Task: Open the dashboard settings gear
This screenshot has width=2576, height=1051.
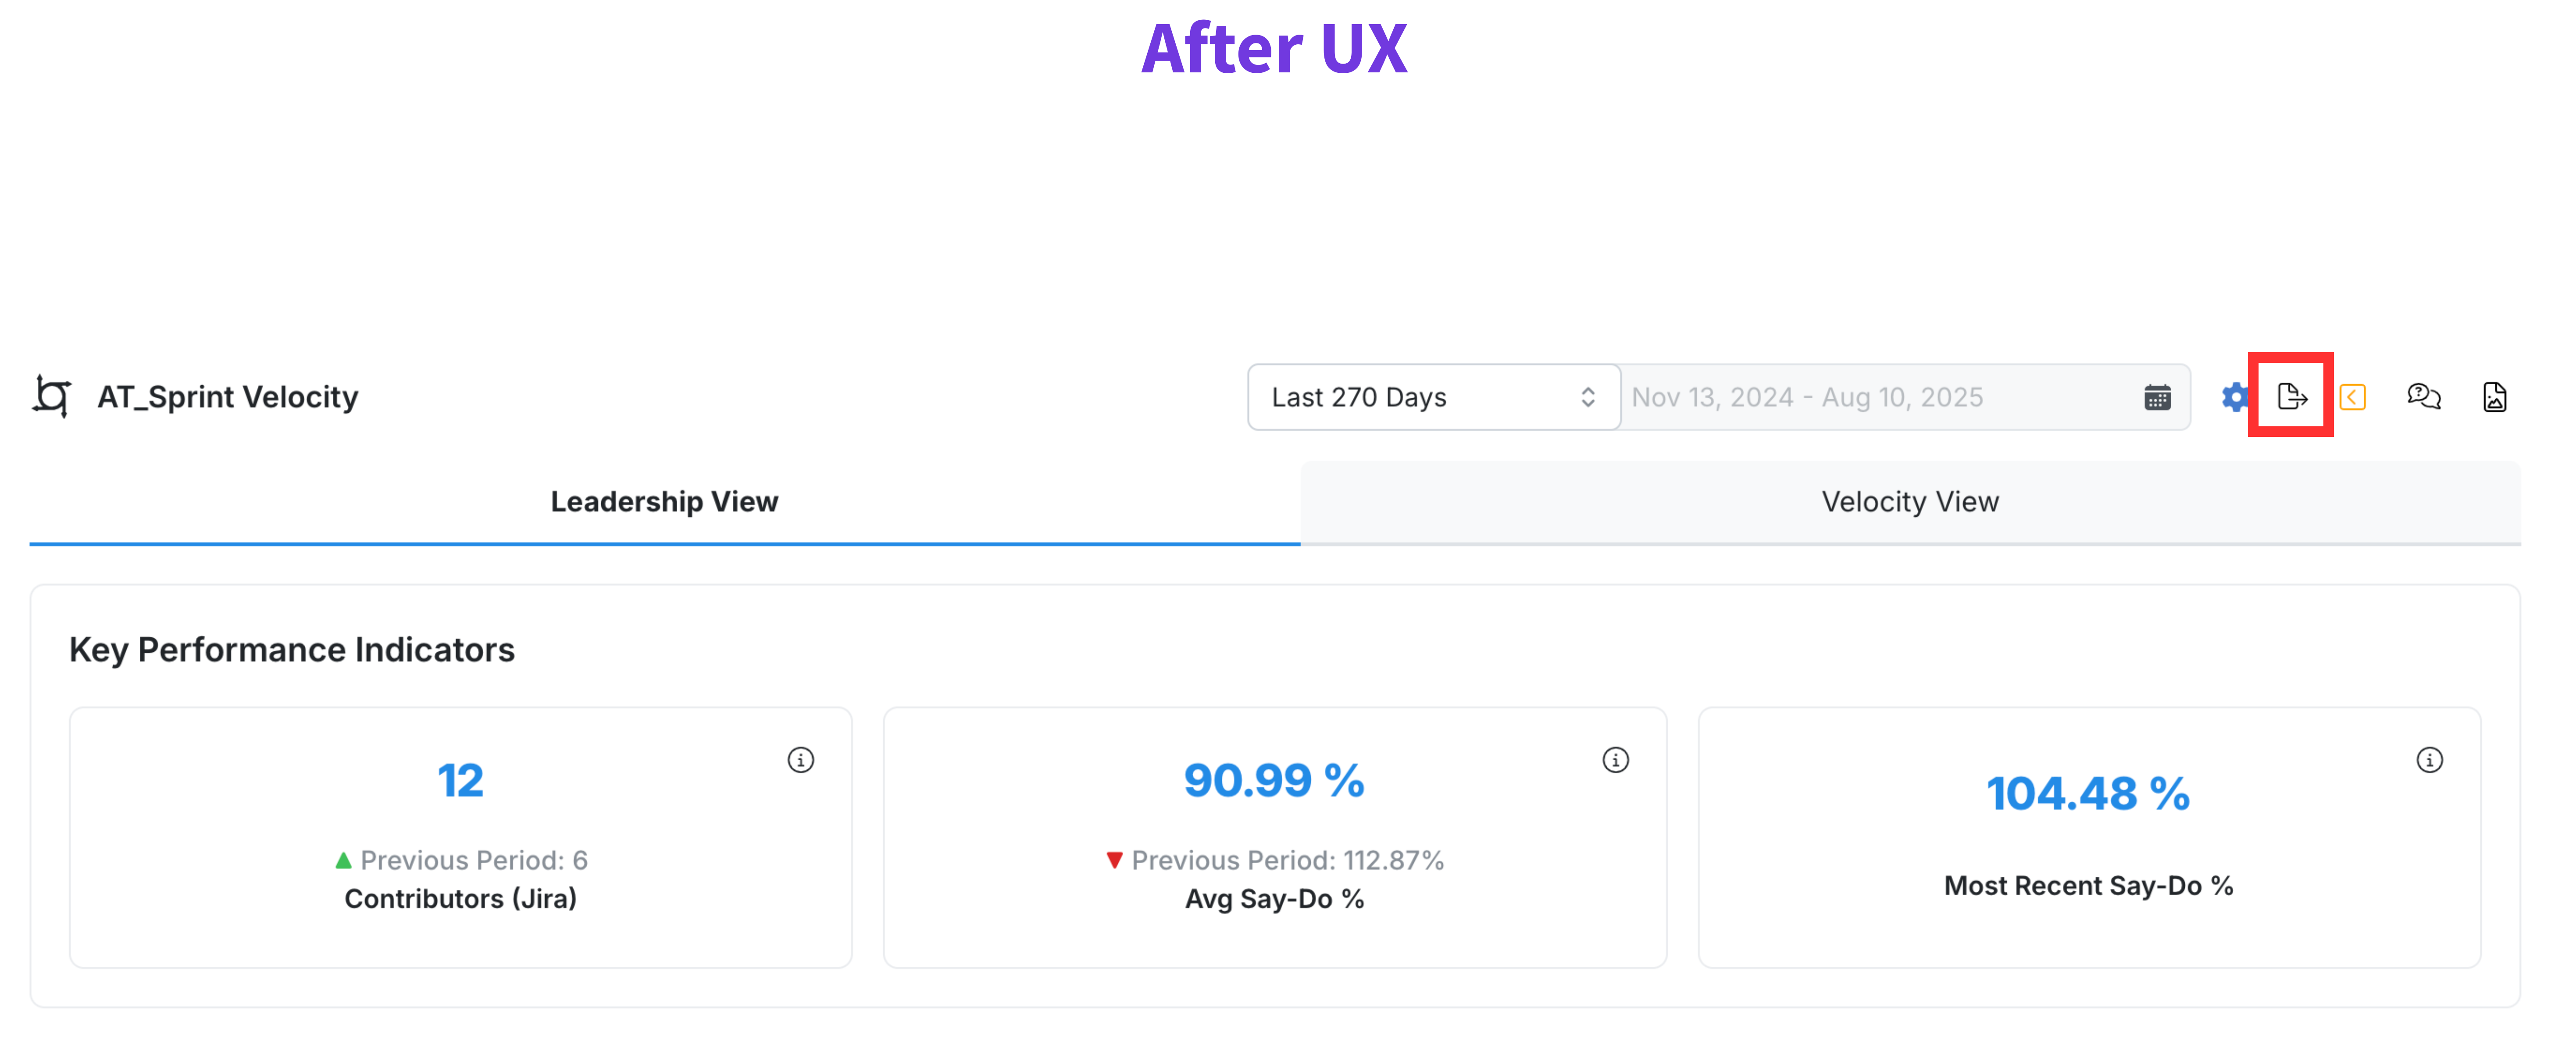Action: pyautogui.click(x=2234, y=397)
